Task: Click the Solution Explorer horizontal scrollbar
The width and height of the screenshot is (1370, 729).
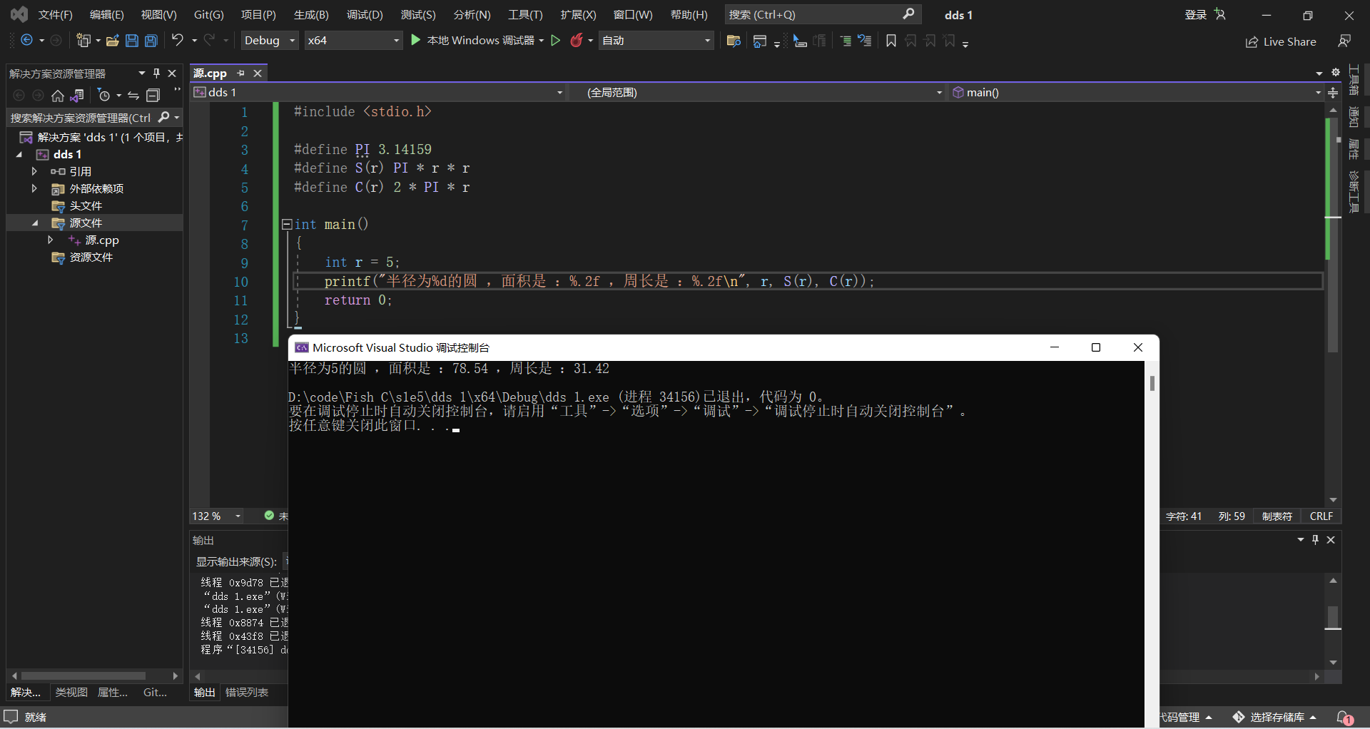Action: (x=83, y=676)
